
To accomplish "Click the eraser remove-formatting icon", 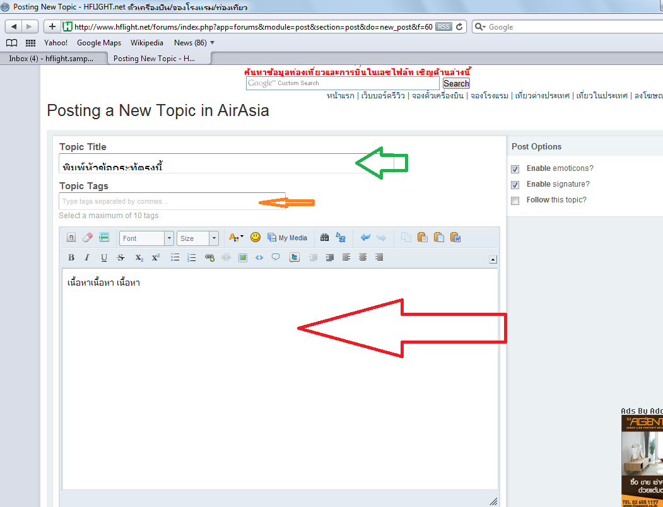I will coord(88,238).
